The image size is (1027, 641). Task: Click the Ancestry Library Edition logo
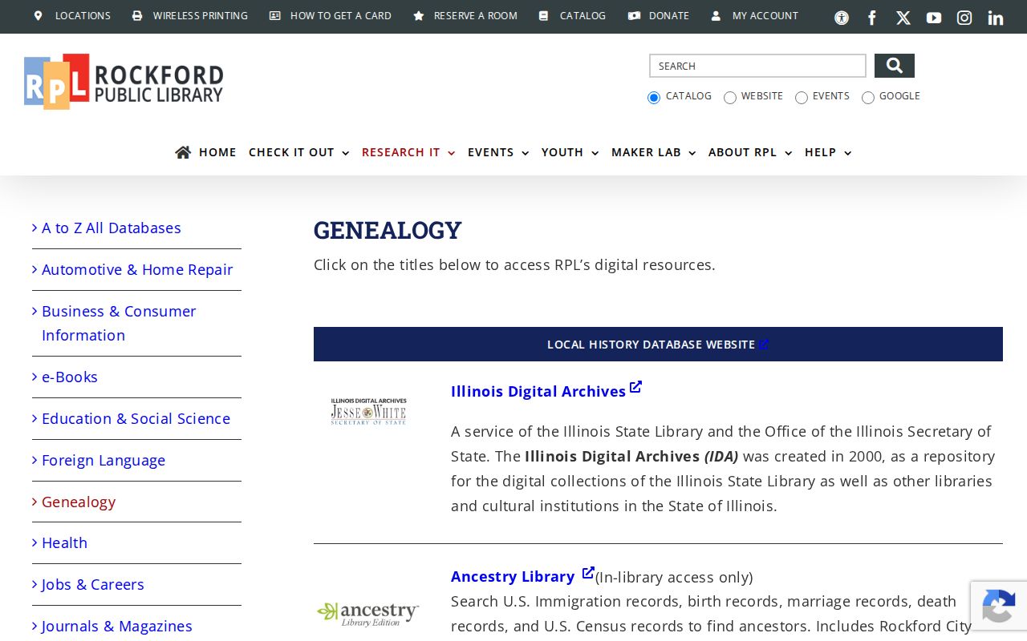368,614
